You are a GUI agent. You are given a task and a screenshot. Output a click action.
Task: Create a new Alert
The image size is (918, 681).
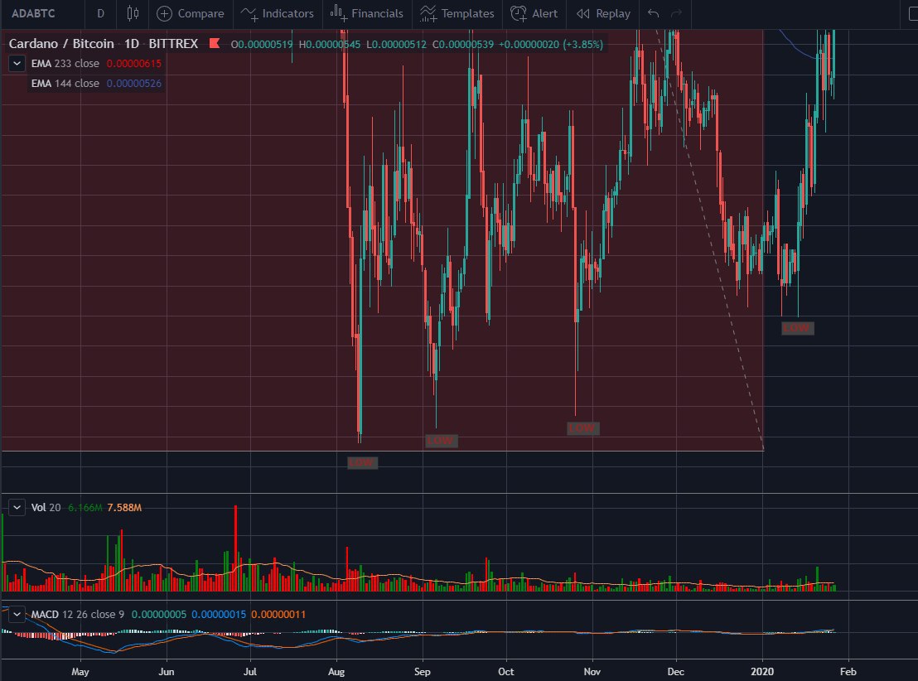point(534,13)
